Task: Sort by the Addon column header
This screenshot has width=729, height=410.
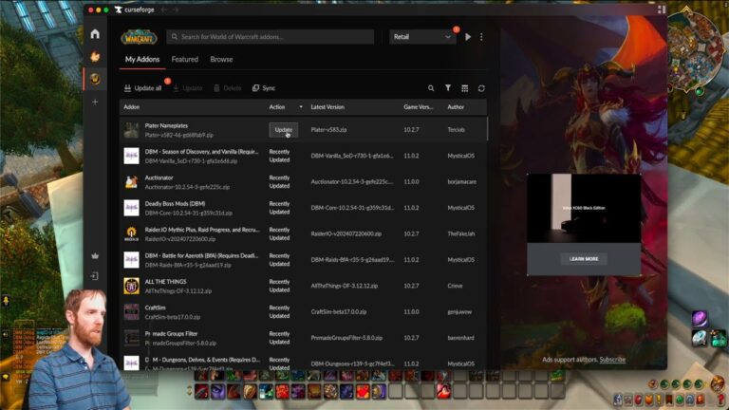Action: (132, 107)
